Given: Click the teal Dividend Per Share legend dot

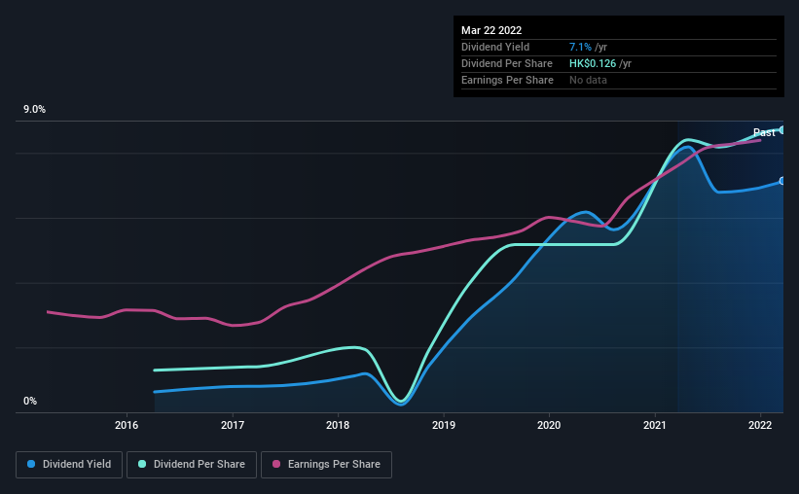Looking at the screenshot, I should [142, 464].
